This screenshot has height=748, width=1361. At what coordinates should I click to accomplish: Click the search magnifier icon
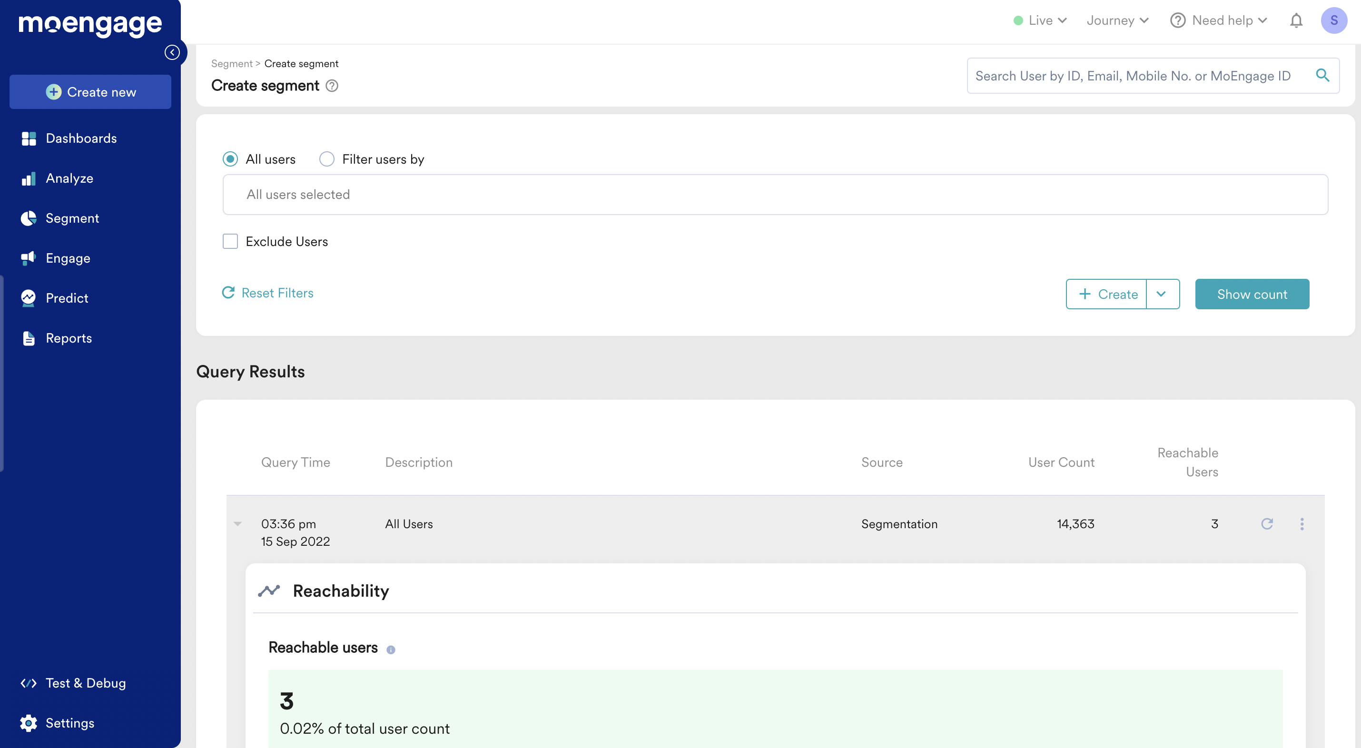[x=1322, y=76]
